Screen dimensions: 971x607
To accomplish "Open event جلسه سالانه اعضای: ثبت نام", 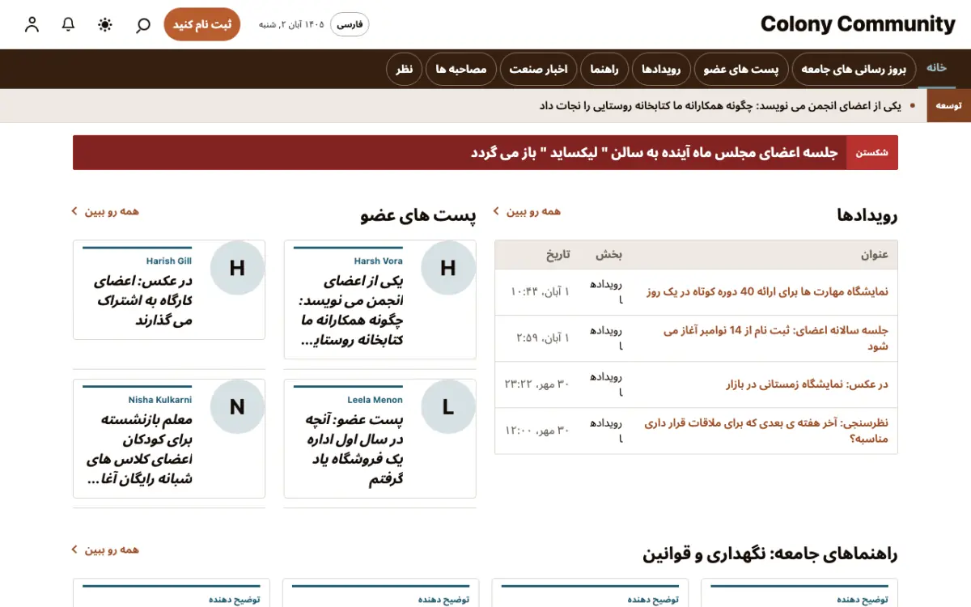I will (776, 338).
